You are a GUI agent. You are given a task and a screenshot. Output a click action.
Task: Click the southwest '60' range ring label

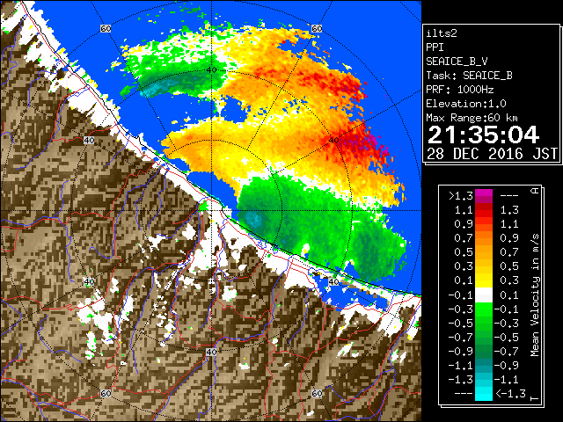pos(106,393)
